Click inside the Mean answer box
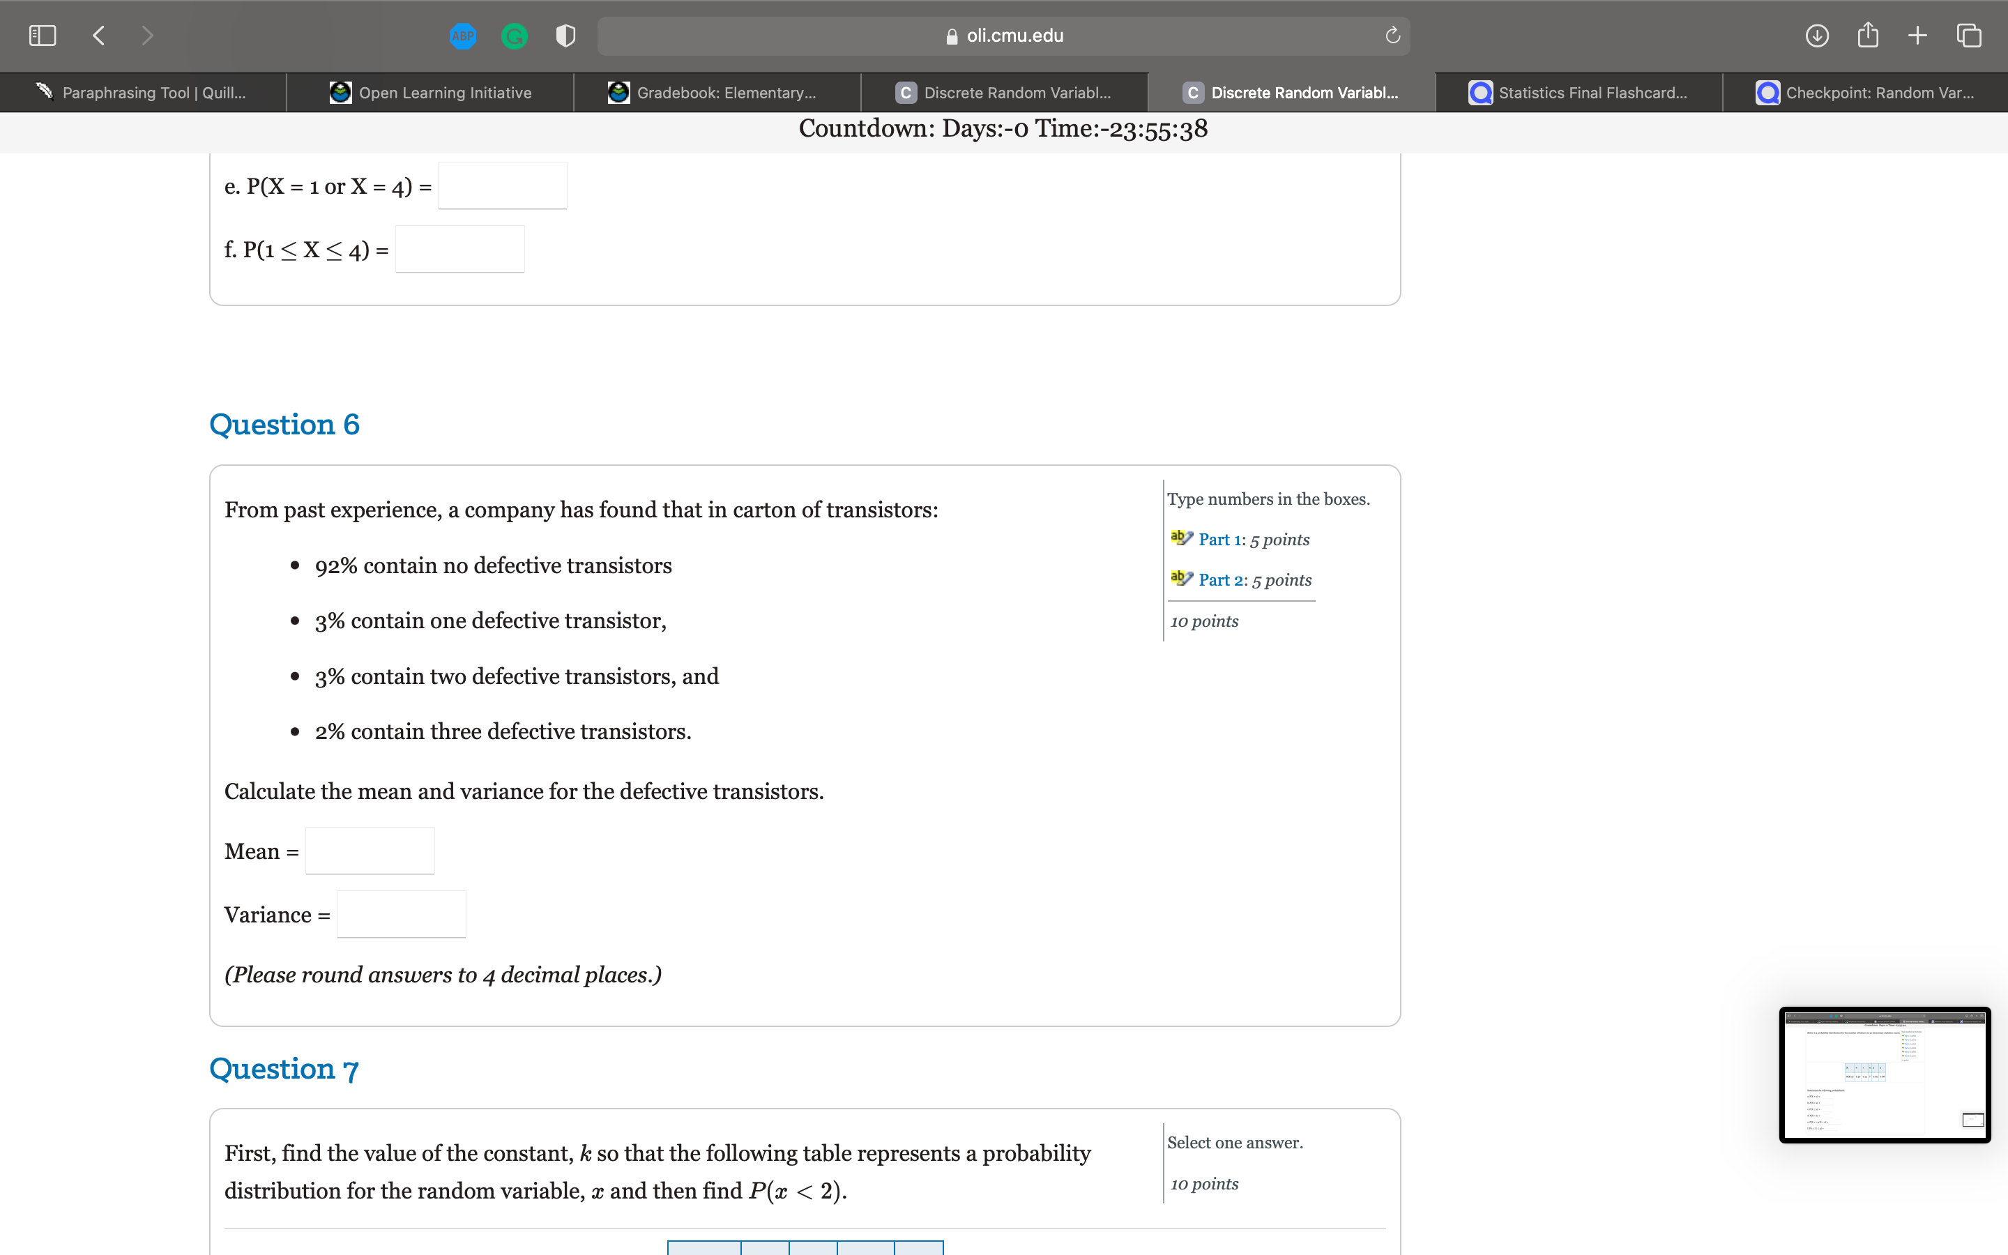This screenshot has width=2008, height=1255. [x=370, y=850]
